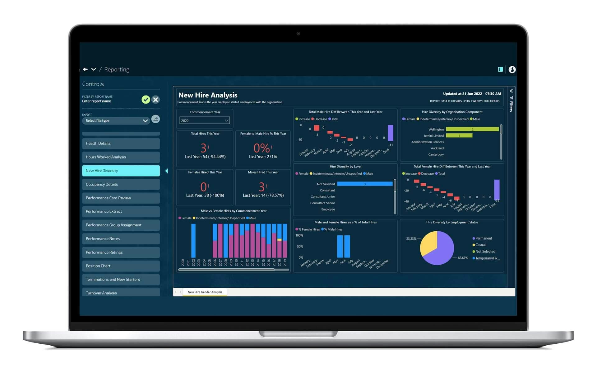Image resolution: width=597 pixels, height=372 pixels.
Task: Click the New Hire Diversity sidebar icon
Action: coord(122,171)
